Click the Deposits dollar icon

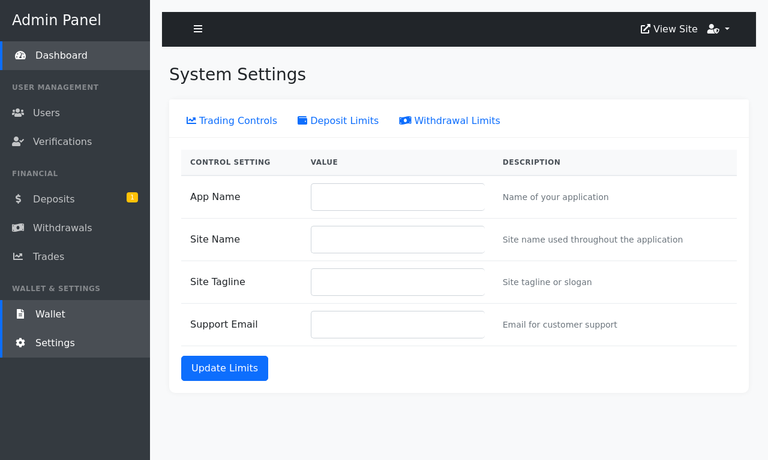[18, 199]
